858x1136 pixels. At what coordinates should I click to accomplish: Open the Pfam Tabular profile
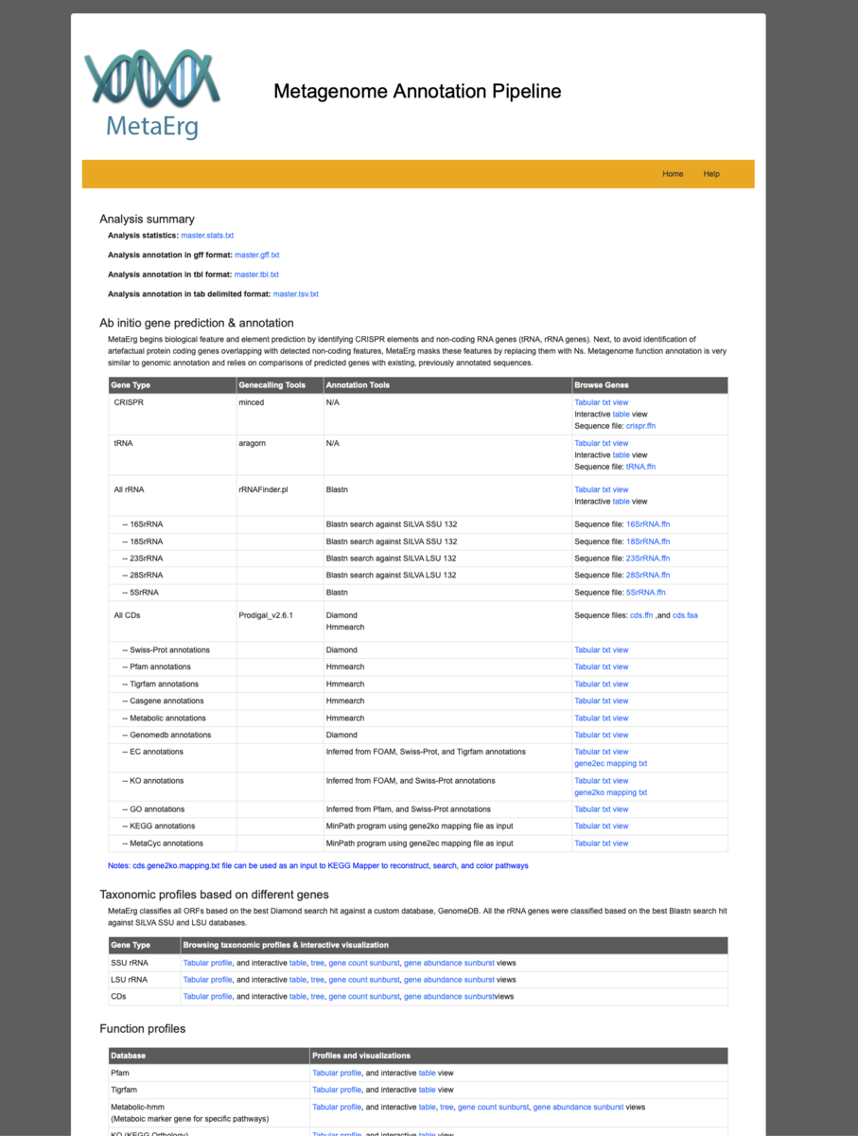point(336,1073)
